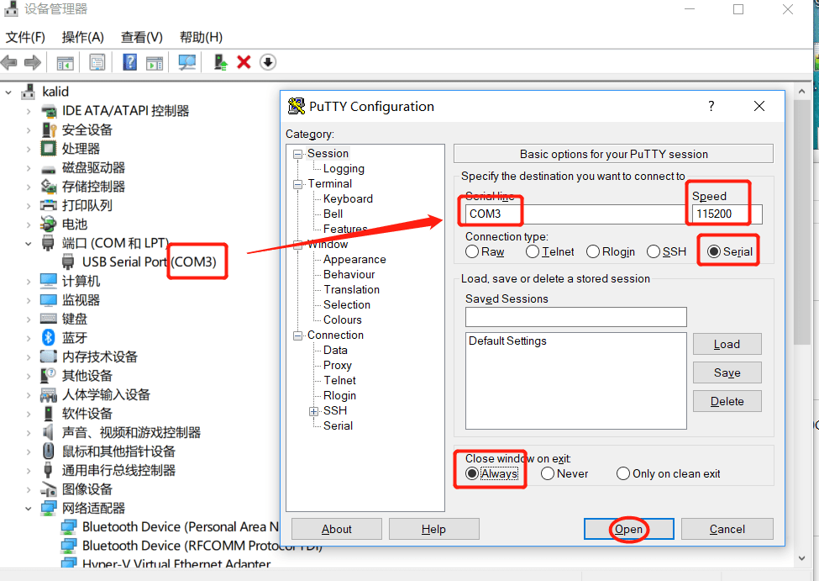Expand the 计算机 node

29,281
